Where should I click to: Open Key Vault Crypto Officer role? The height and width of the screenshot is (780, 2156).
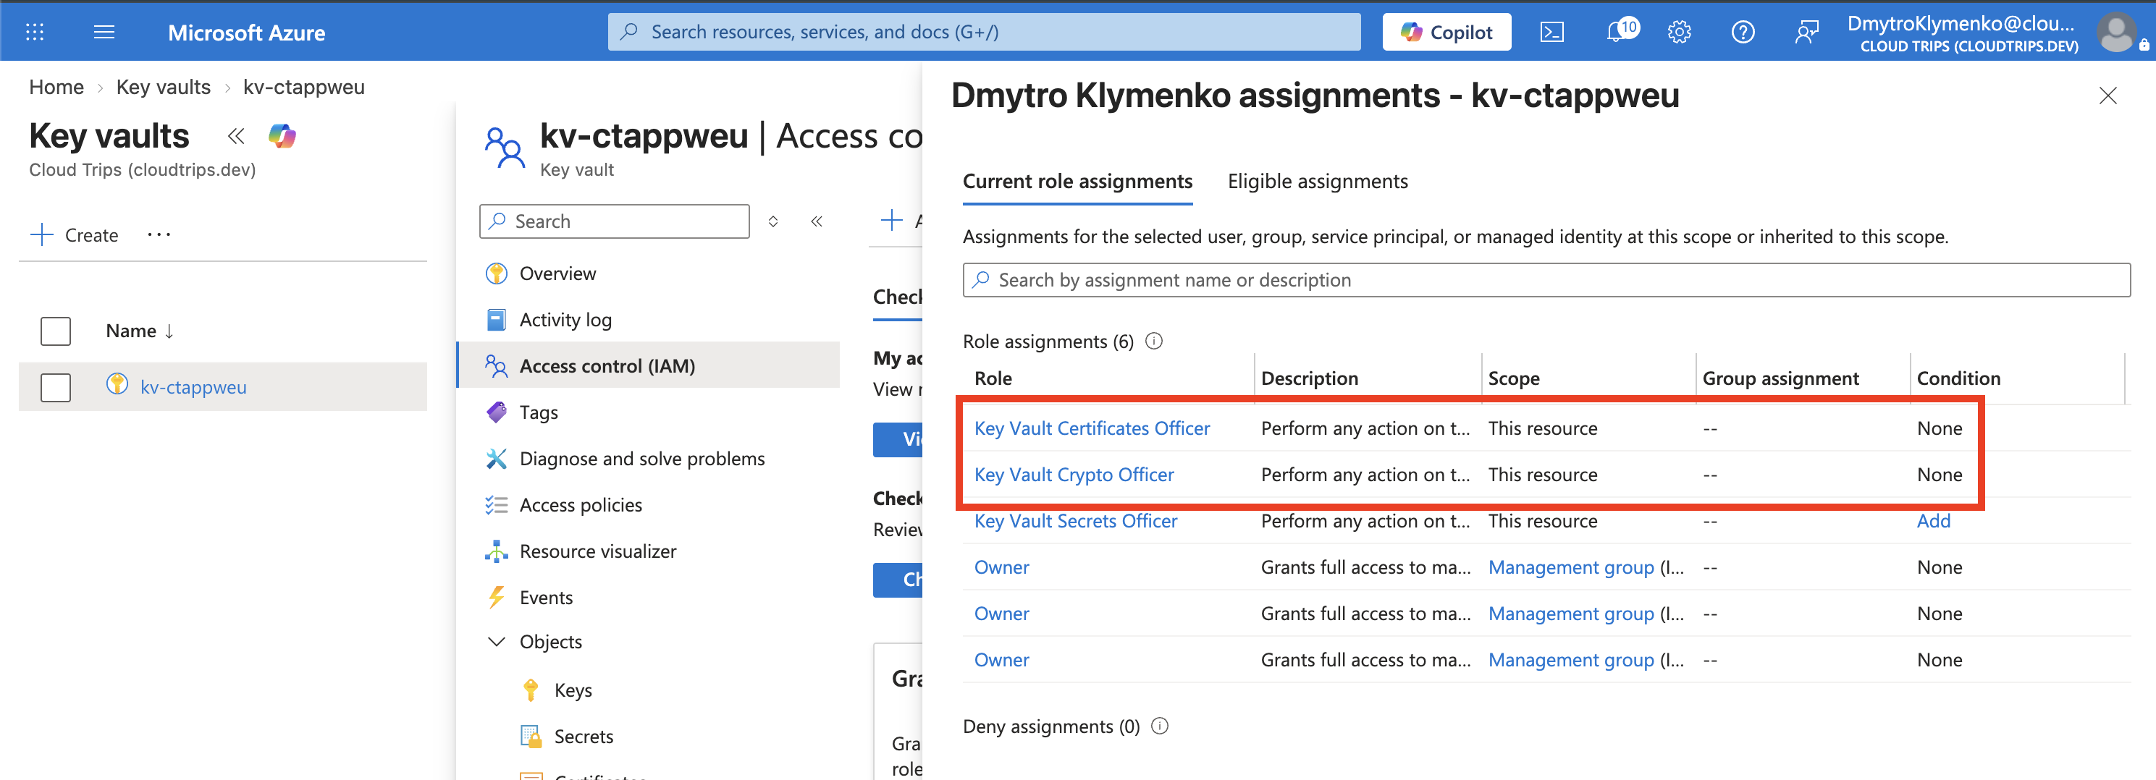(1074, 475)
